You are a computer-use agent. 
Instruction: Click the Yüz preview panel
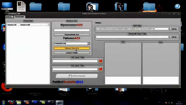123,63
